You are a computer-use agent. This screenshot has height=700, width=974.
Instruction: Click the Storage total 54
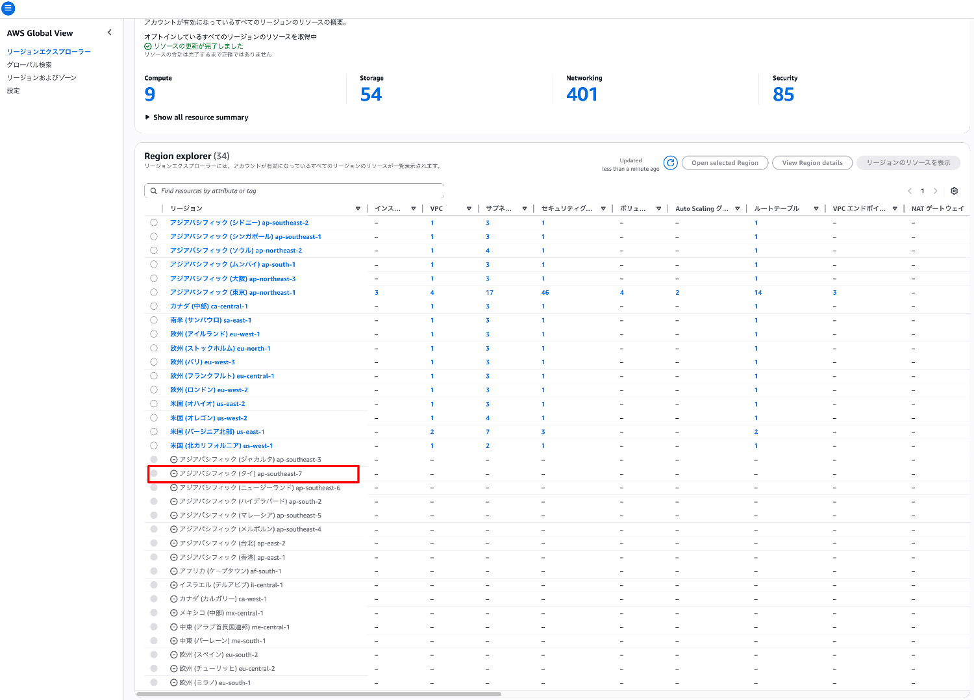pos(371,94)
